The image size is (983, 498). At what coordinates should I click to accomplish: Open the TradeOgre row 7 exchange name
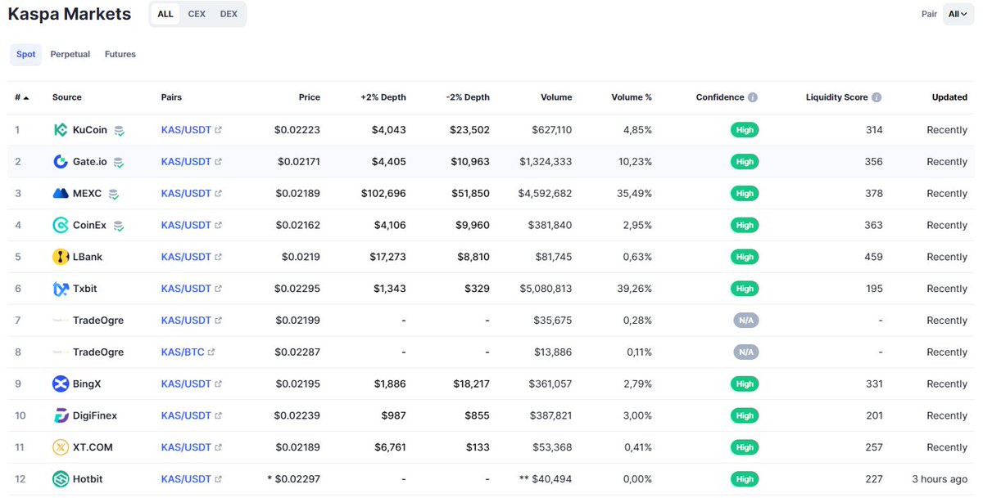click(98, 321)
